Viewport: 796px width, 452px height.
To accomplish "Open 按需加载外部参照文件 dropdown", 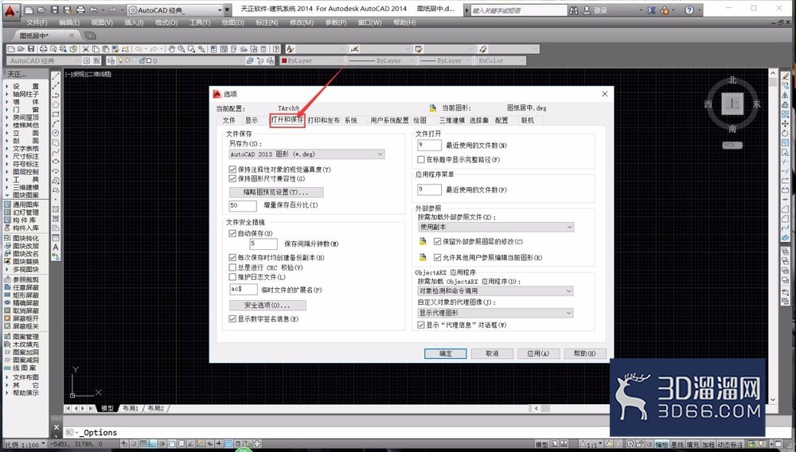I will 496,228.
